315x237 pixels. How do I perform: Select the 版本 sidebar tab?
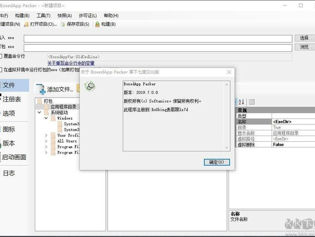tap(9, 143)
